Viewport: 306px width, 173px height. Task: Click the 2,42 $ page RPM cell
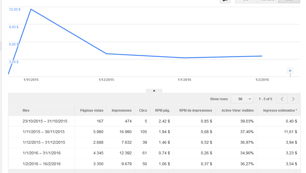click(164, 121)
